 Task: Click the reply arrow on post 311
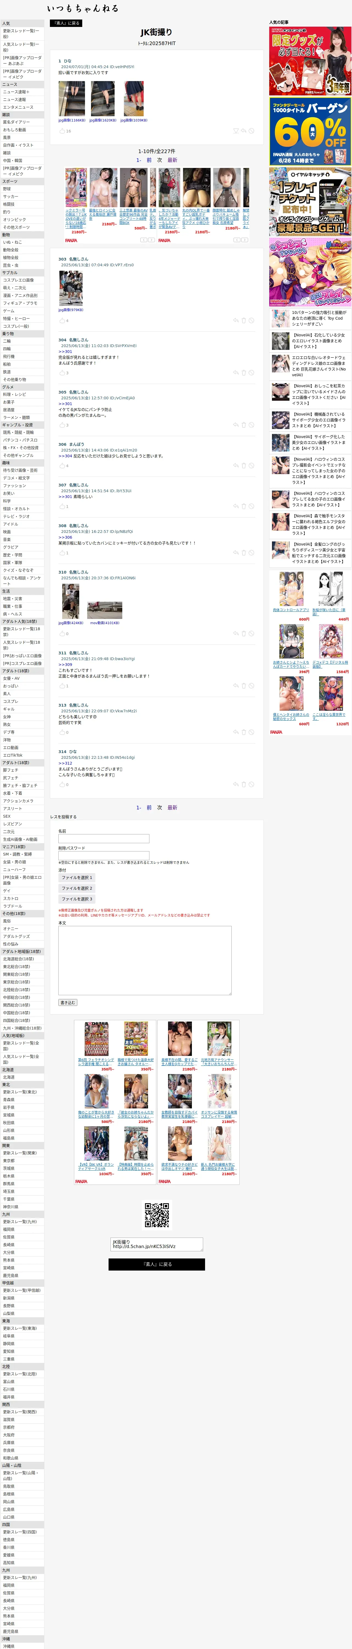tap(236, 686)
